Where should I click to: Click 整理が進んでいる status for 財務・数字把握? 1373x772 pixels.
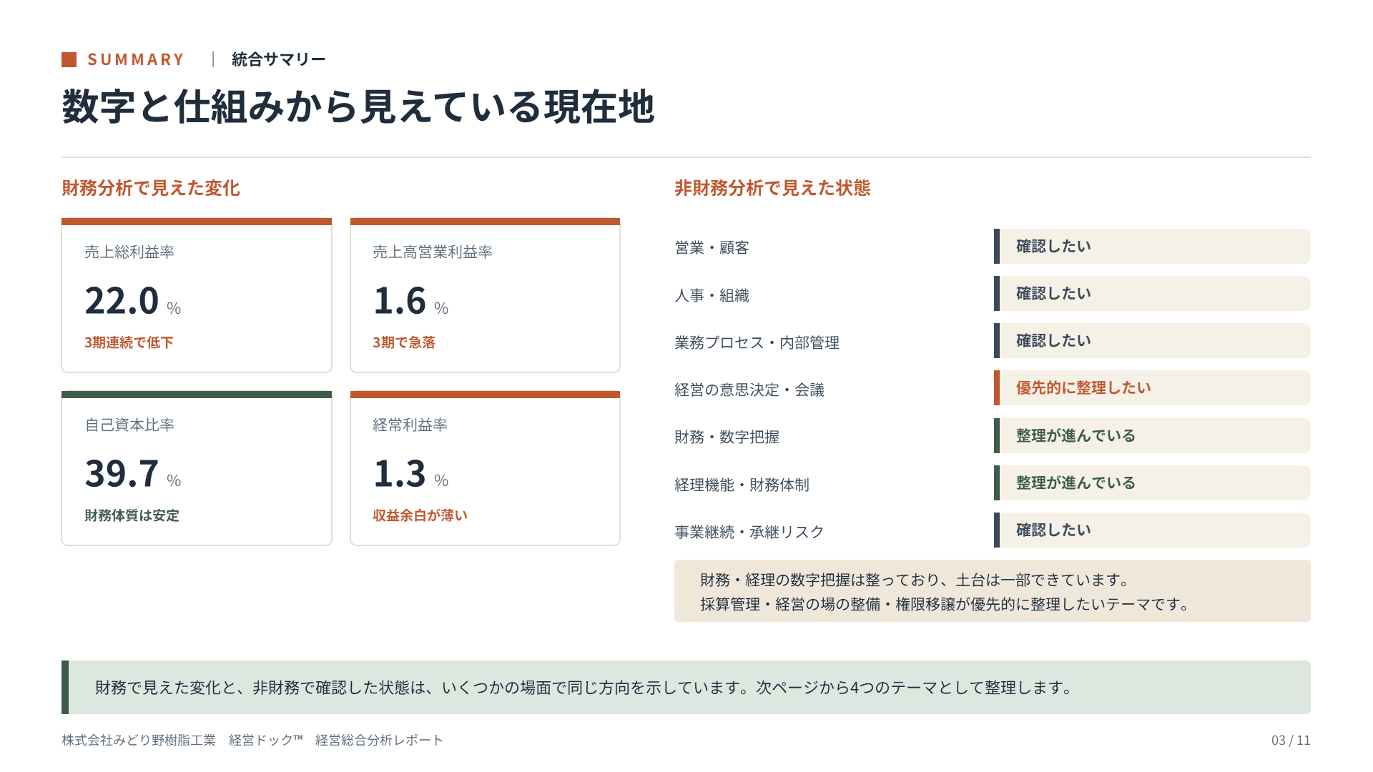(x=1152, y=435)
